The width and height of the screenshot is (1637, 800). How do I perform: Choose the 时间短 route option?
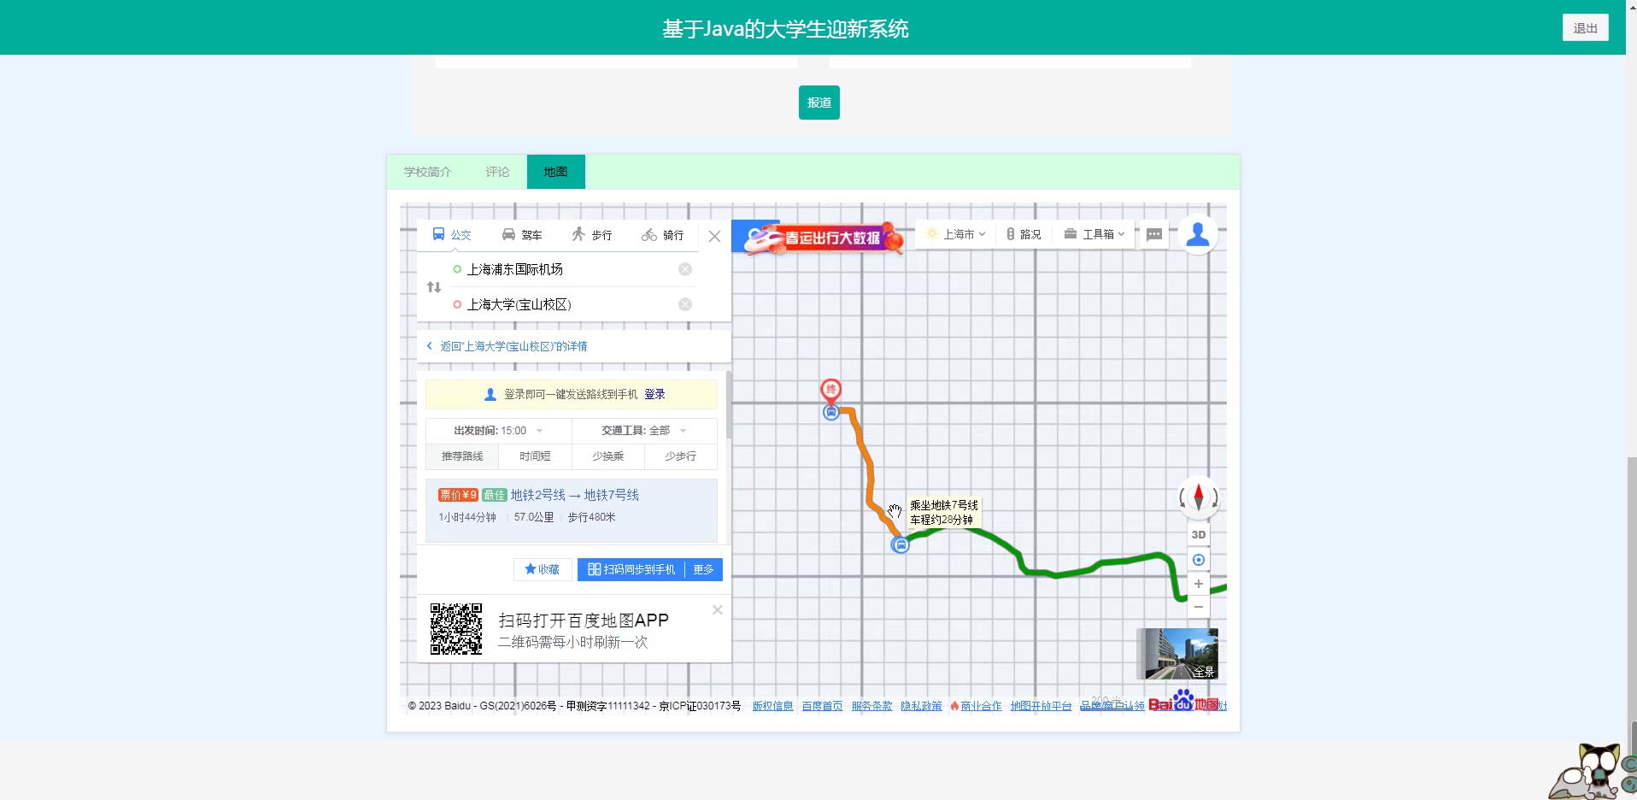click(x=535, y=456)
